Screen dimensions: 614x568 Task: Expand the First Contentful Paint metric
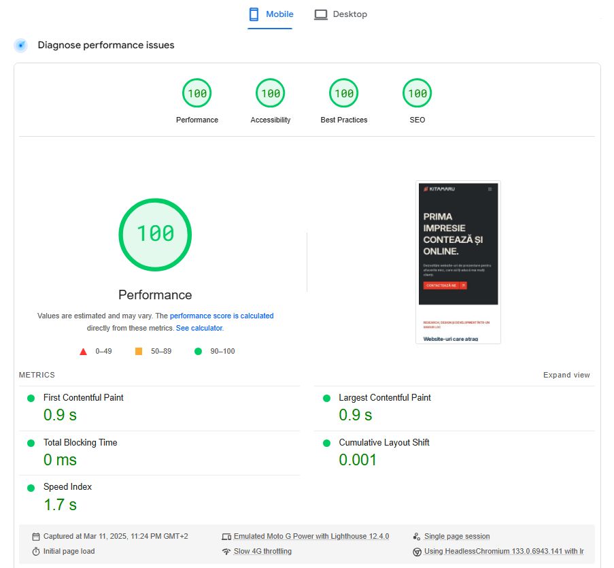click(83, 398)
